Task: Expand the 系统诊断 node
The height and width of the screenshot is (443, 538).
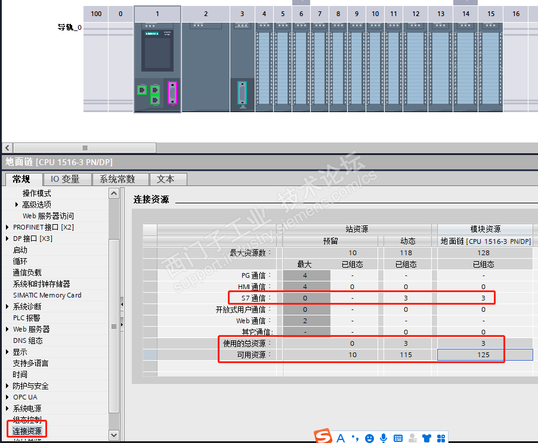Action: point(7,306)
